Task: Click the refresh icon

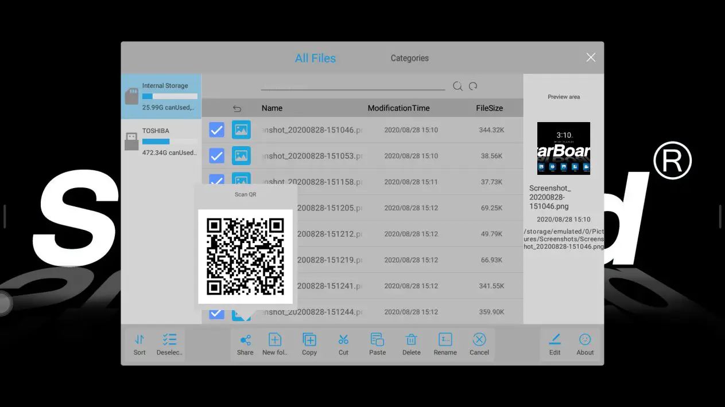Action: [x=473, y=86]
